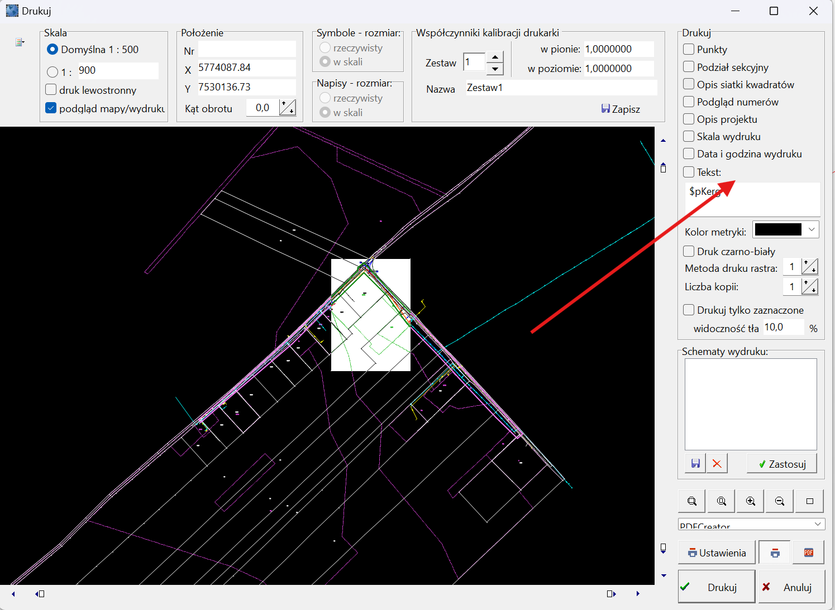Click the Metoda druku rastra value field

click(x=792, y=267)
